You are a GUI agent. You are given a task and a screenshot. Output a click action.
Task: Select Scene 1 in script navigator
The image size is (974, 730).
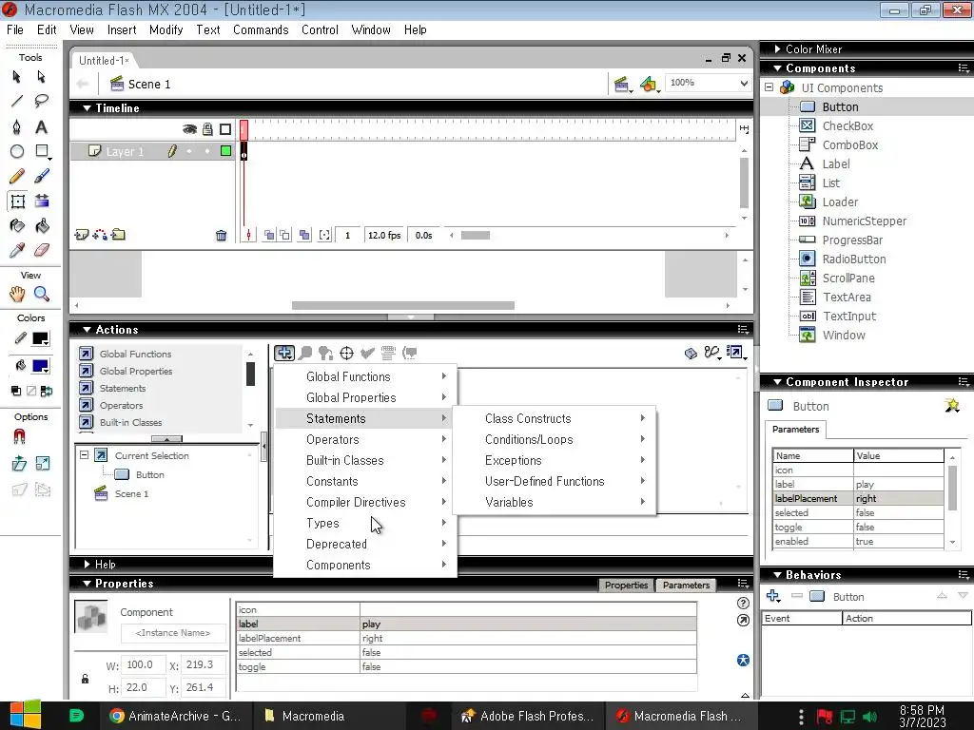tap(131, 494)
